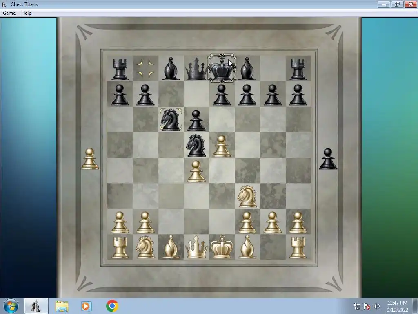
Task: Select the white knight on b1
Action: (x=145, y=247)
